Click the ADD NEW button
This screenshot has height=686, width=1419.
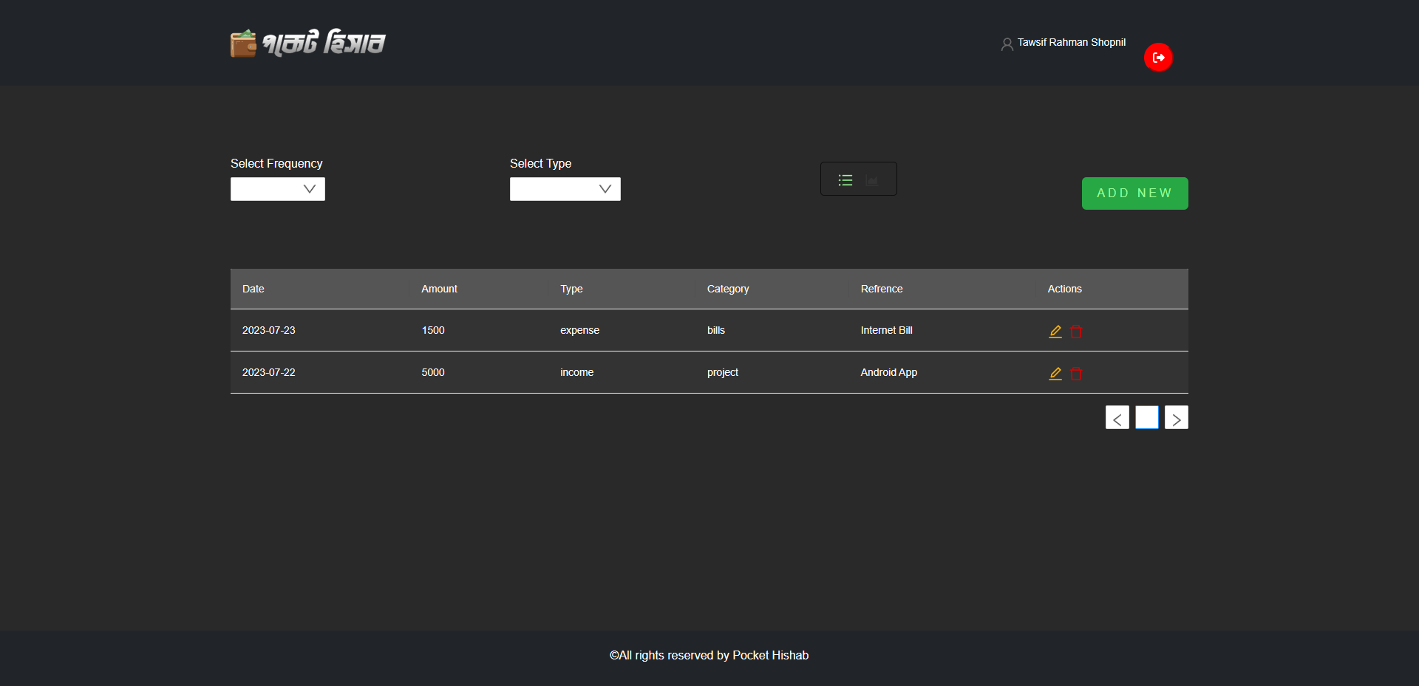(x=1134, y=193)
